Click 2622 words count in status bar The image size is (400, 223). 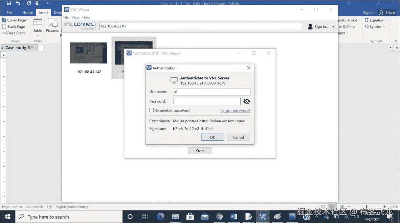click(x=35, y=207)
